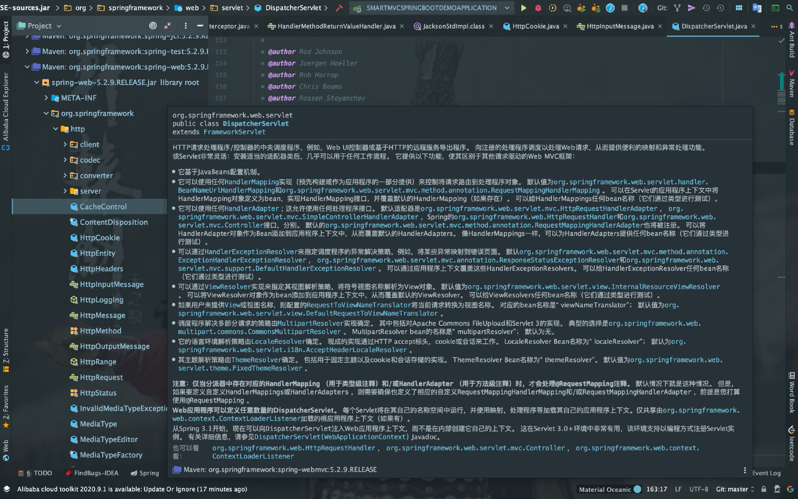Run with coverage icon in toolbar

click(x=552, y=8)
